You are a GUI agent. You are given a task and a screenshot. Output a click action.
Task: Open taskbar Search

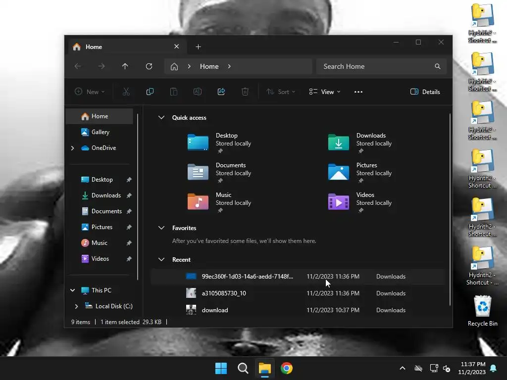pyautogui.click(x=243, y=368)
